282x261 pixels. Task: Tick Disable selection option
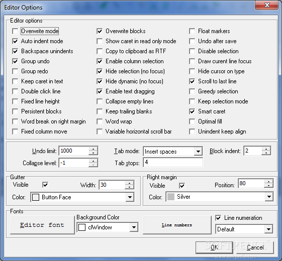(192, 51)
